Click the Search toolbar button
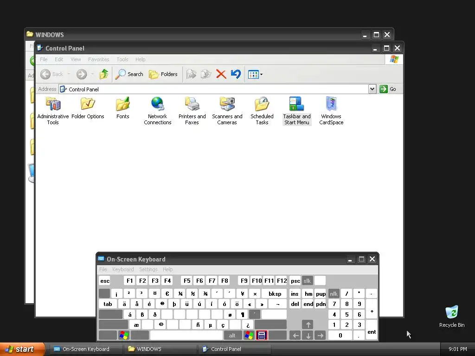Screen dimensions: 475x356 pyautogui.click(x=129, y=74)
